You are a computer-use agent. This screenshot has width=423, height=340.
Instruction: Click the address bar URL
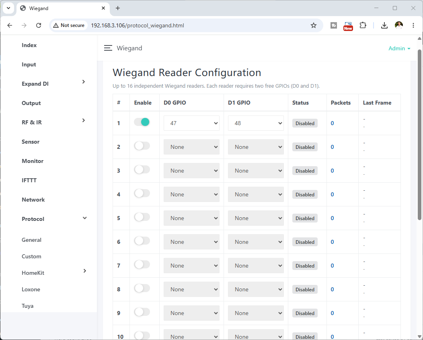(138, 25)
